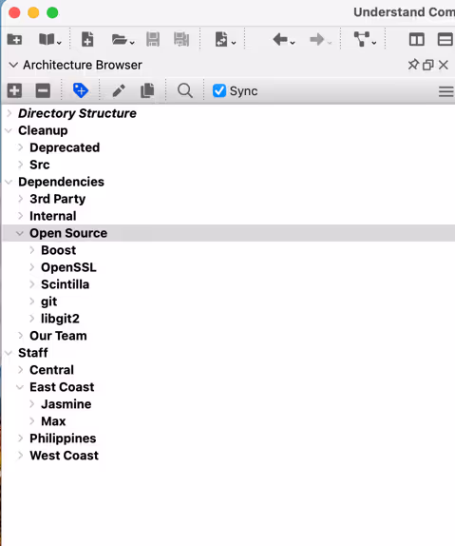Select the West Coast tree row
The height and width of the screenshot is (546, 455).
[228, 456]
